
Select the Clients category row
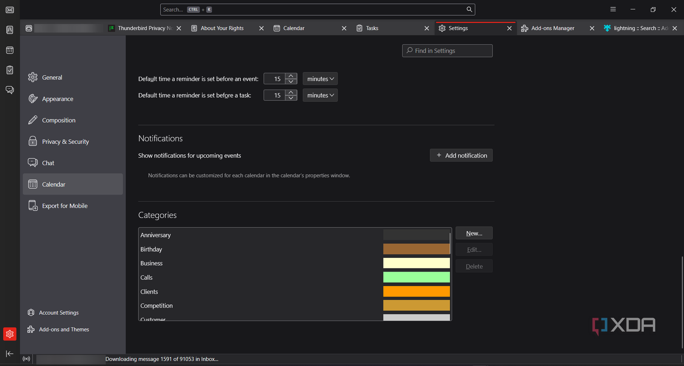click(x=295, y=292)
